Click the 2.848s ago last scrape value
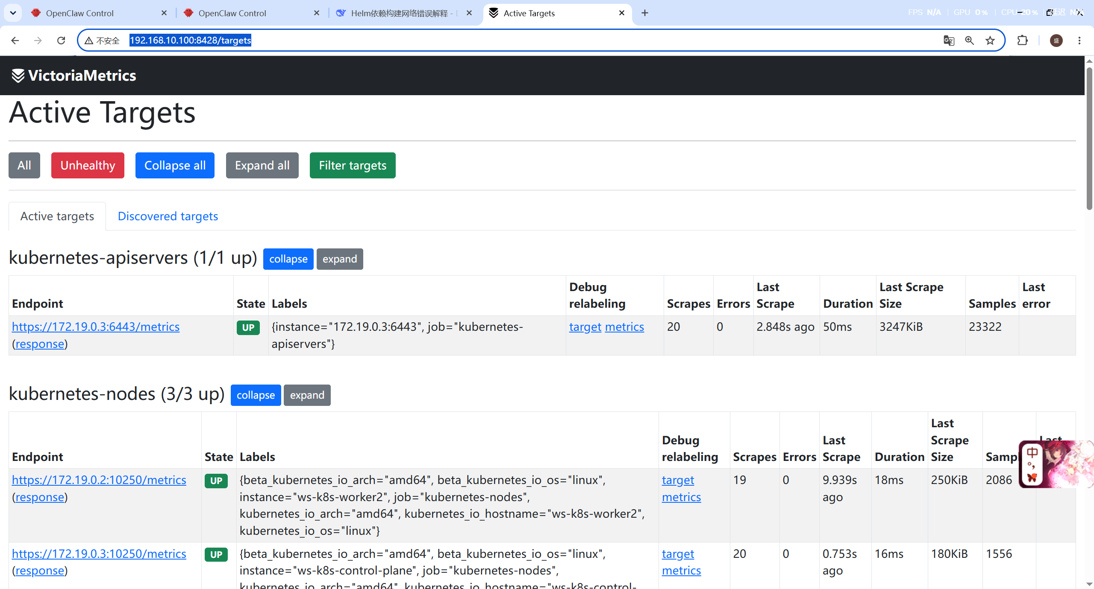1094x589 pixels. pos(785,327)
